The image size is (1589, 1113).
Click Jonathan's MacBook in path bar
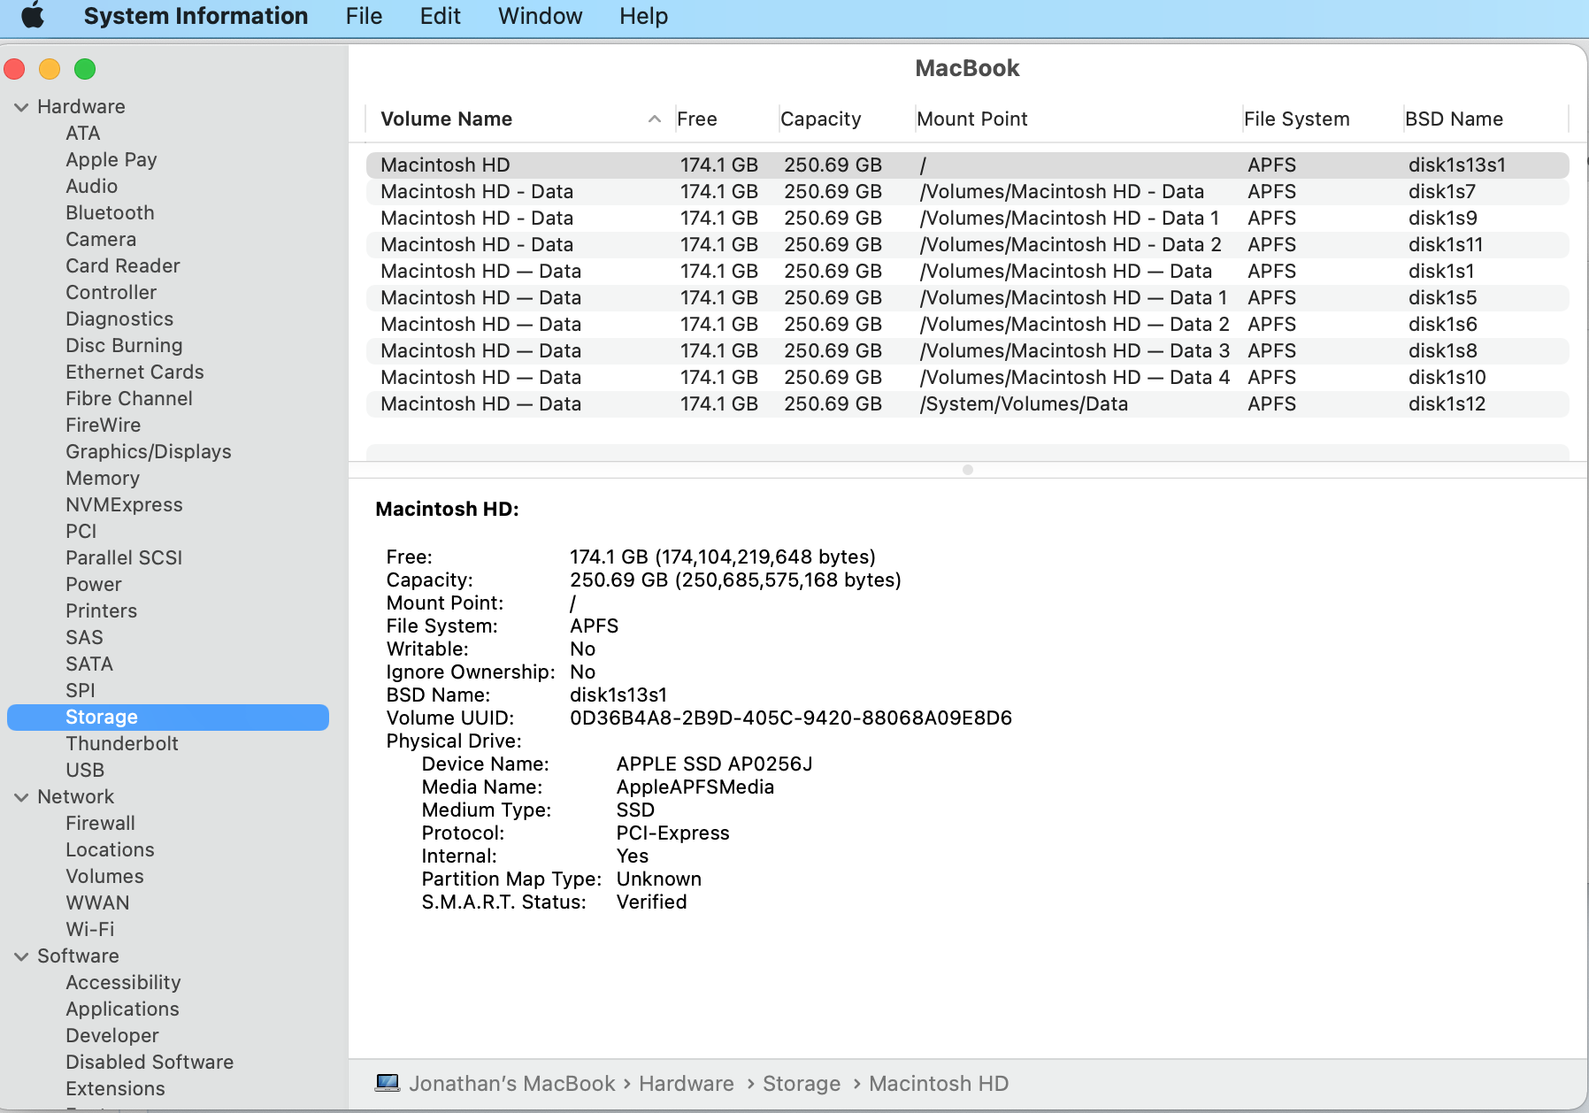coord(511,1083)
